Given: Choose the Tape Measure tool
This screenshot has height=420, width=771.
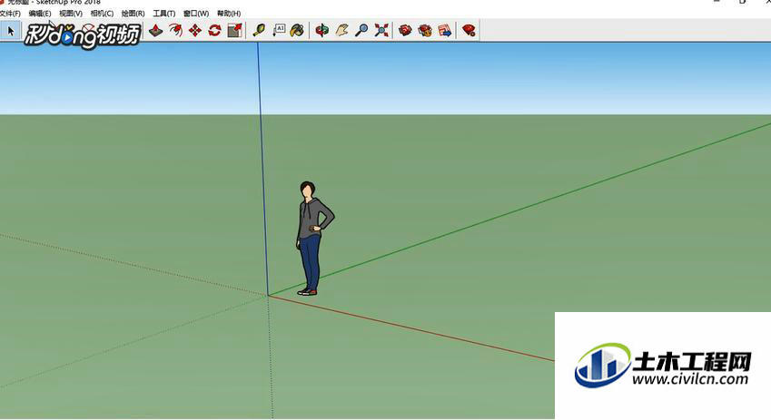Looking at the screenshot, I should (x=259, y=31).
